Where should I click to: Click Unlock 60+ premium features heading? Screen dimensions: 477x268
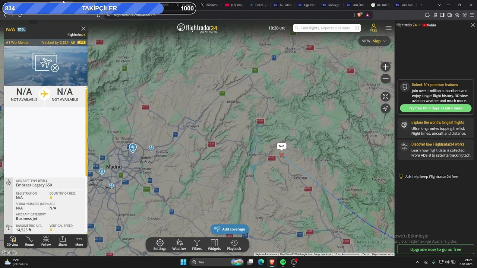coord(435,85)
